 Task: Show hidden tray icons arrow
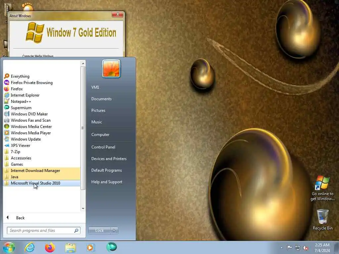click(x=281, y=248)
